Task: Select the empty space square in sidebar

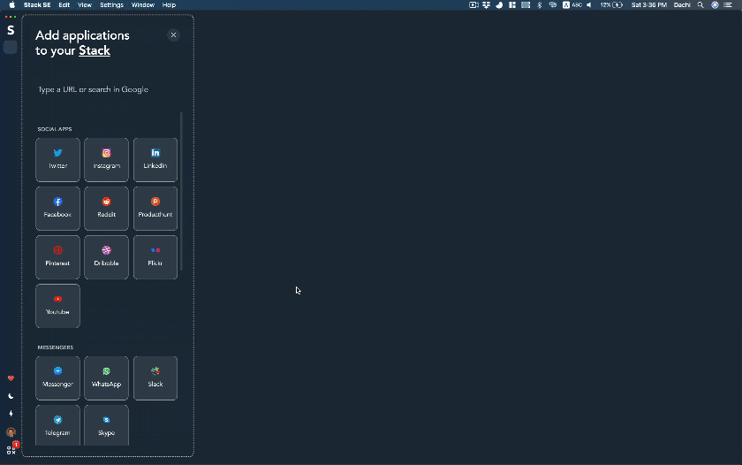Action: 11,47
